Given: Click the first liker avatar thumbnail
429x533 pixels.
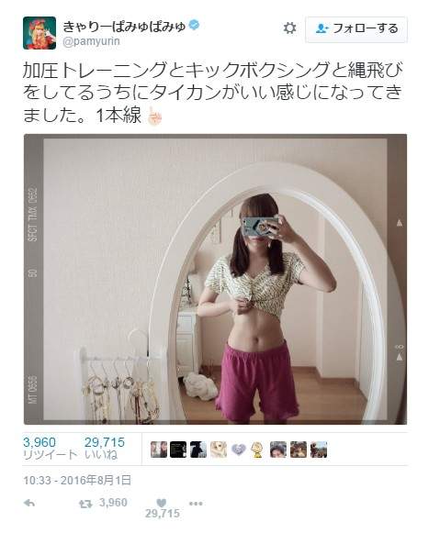Looking at the screenshot, I should point(159,450).
